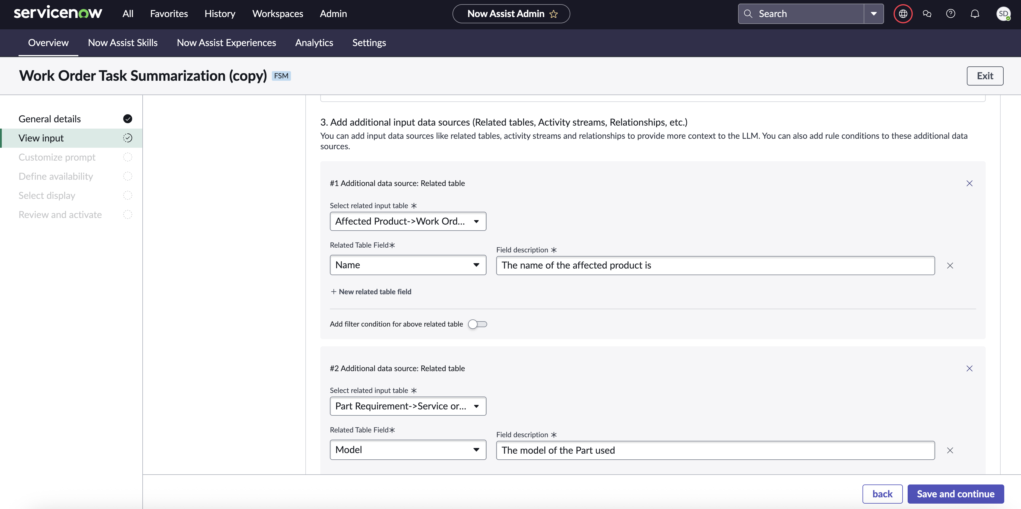Switch to the Overview tab

tap(48, 43)
